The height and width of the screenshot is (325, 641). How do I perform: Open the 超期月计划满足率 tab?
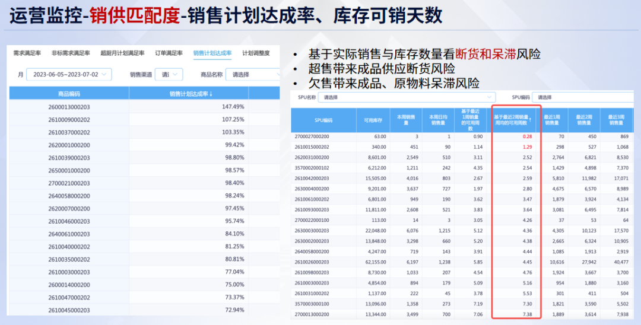122,53
